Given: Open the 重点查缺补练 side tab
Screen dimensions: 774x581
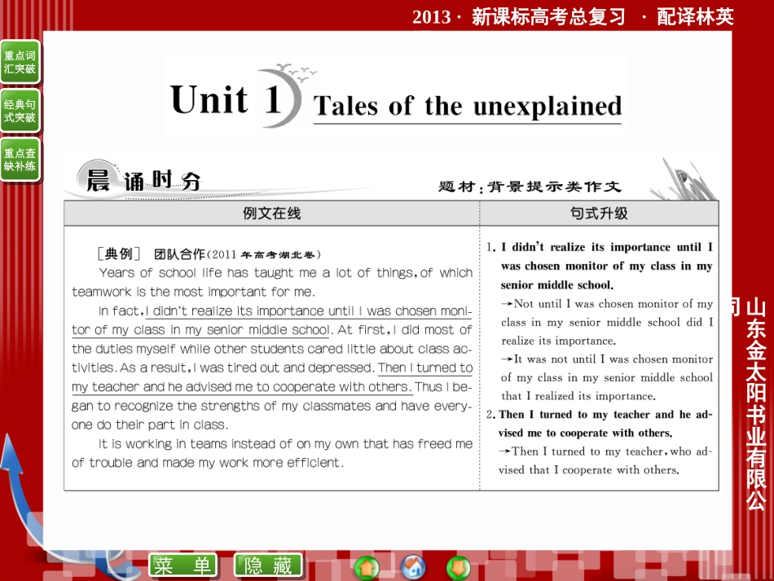Looking at the screenshot, I should click(x=20, y=160).
